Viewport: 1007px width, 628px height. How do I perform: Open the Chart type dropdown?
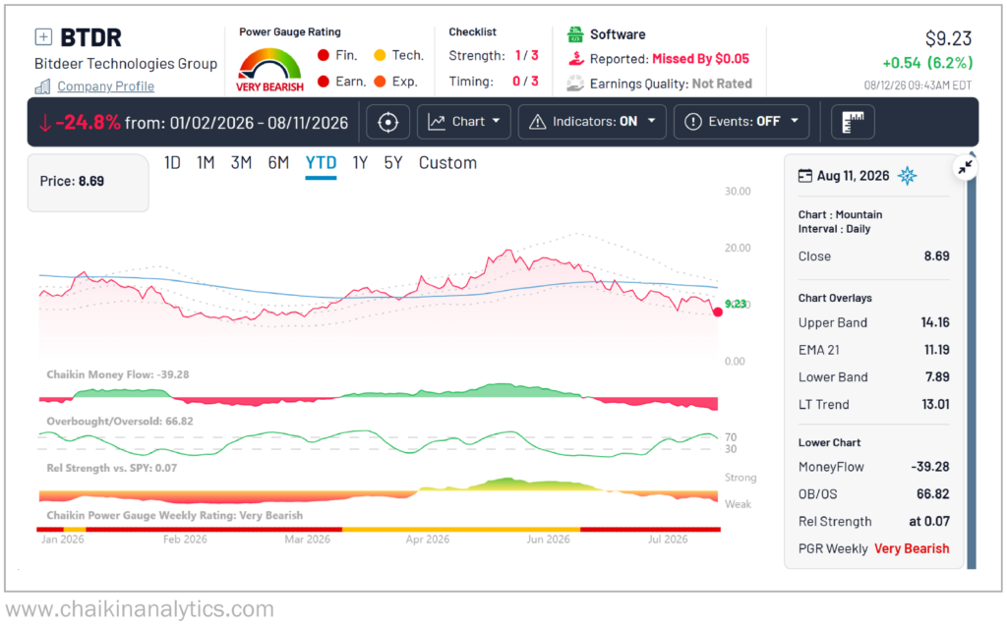[464, 122]
